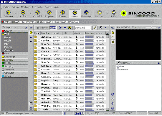The width and height of the screenshot is (162, 116).
Task: Click the four-point star icon in search bar
Action: point(65,28)
